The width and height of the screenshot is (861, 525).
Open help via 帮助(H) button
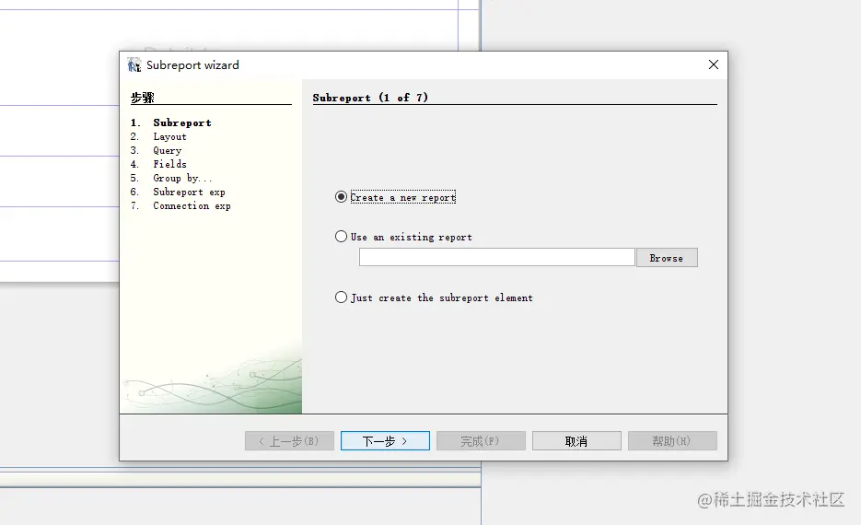point(672,441)
